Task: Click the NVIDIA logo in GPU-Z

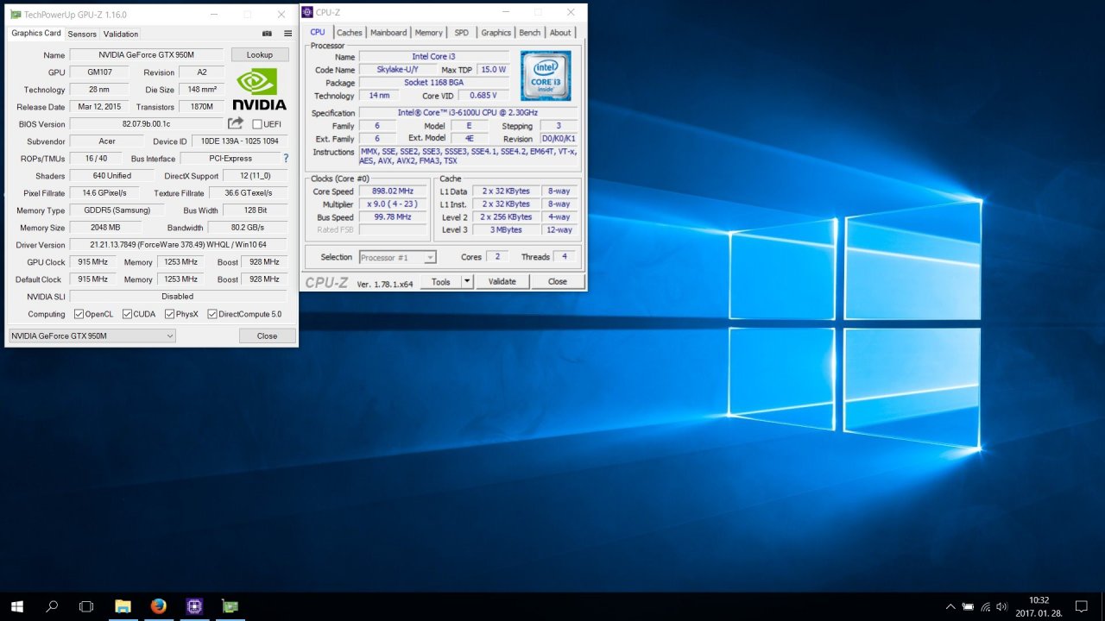Action: pos(259,90)
